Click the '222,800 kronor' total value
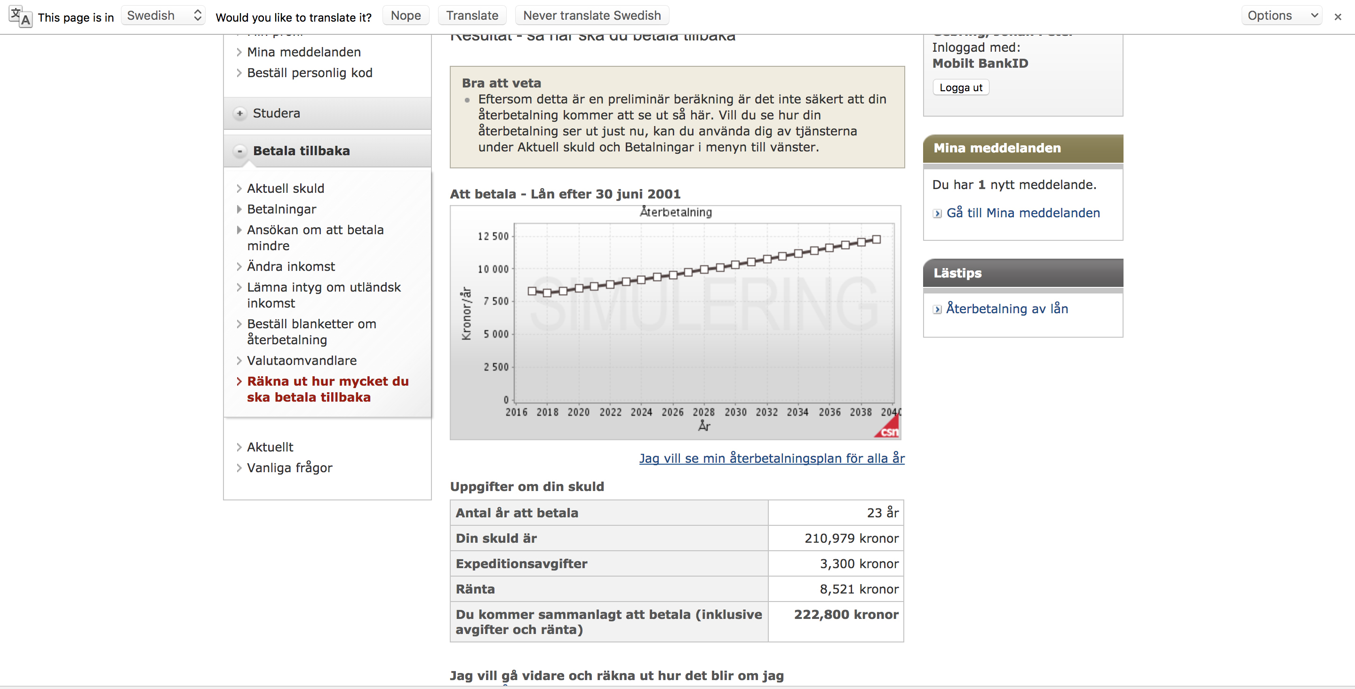 click(x=846, y=614)
